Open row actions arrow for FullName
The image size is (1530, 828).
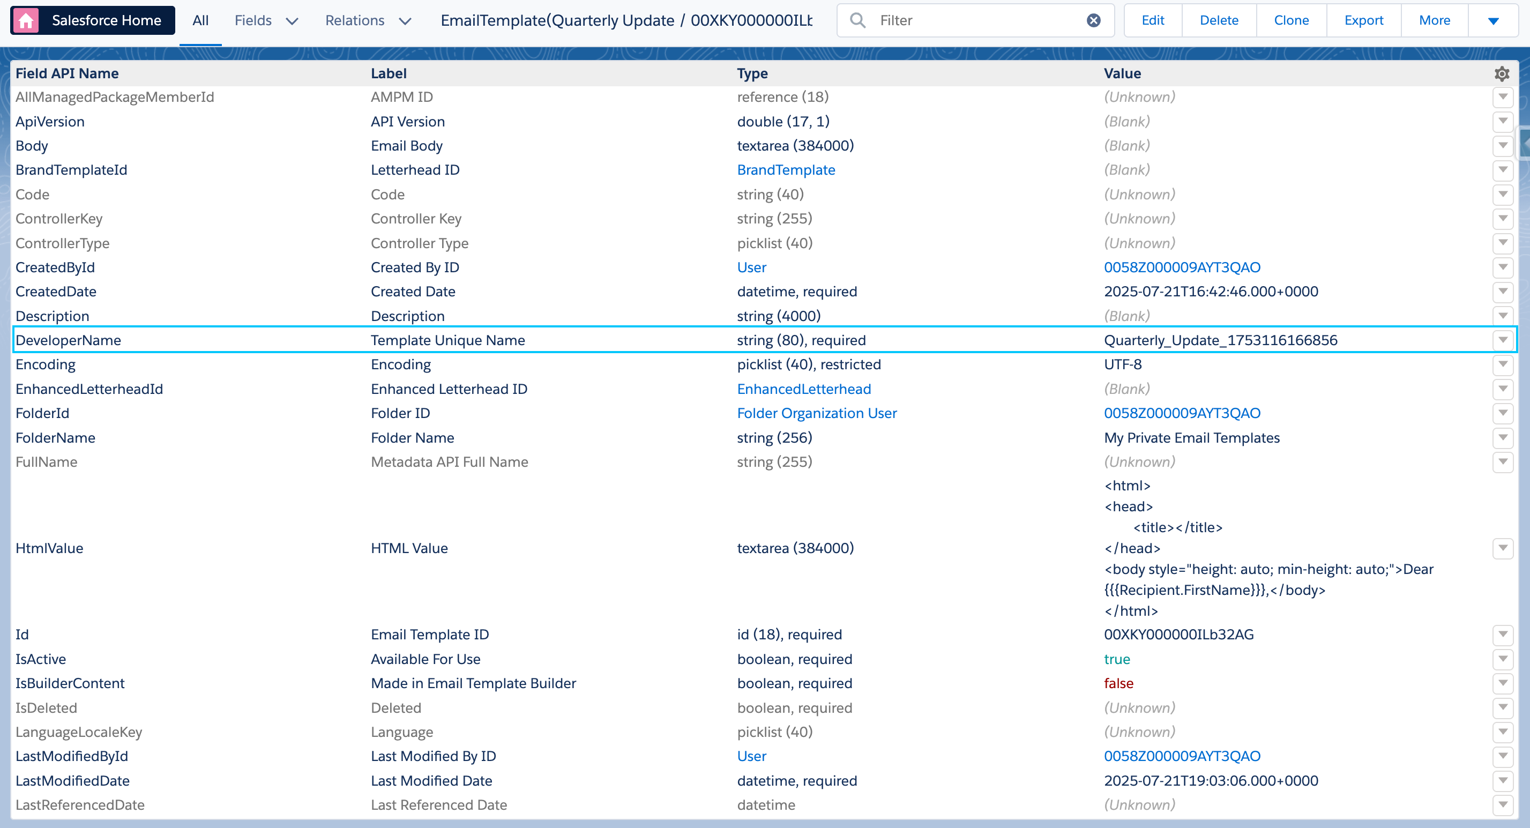point(1503,462)
